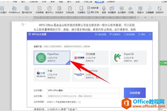Expand the dropdown arrow beside page icon

pos(26,25)
